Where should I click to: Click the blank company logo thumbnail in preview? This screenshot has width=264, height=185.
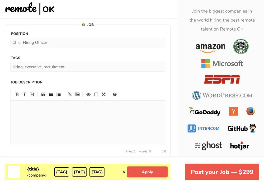tap(14, 172)
